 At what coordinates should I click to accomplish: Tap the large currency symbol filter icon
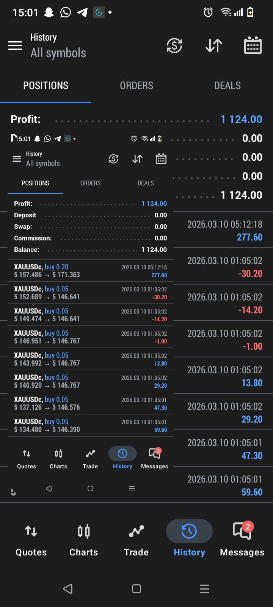pyautogui.click(x=174, y=46)
